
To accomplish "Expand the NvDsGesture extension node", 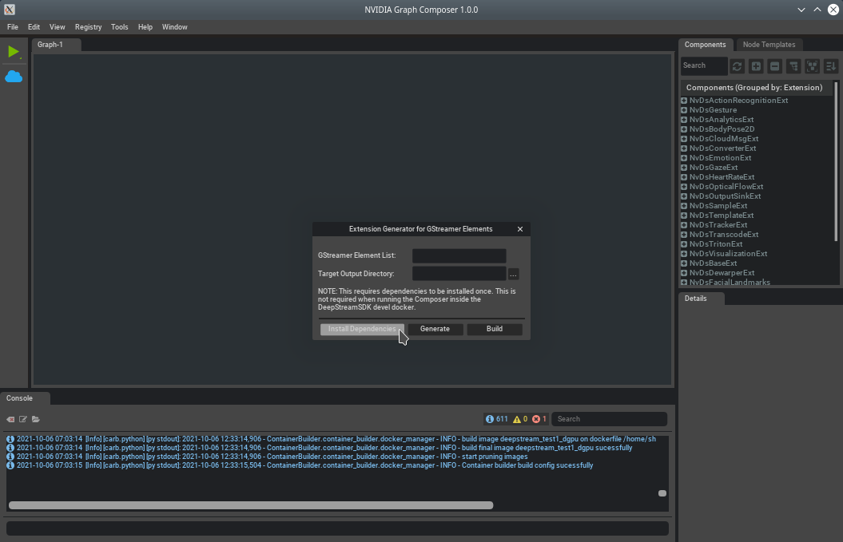I will (x=684, y=110).
